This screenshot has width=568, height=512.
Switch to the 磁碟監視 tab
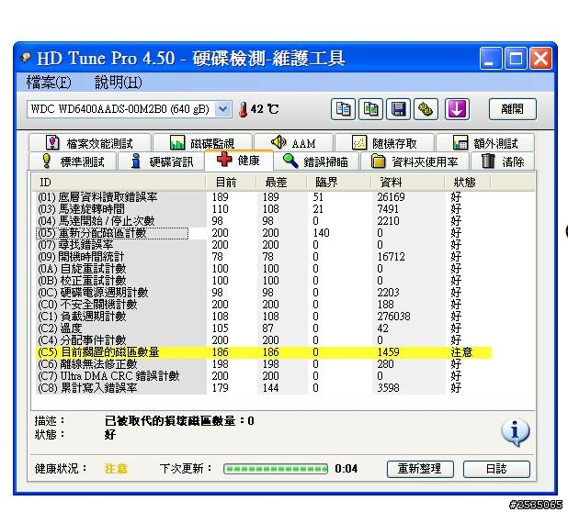click(x=202, y=143)
